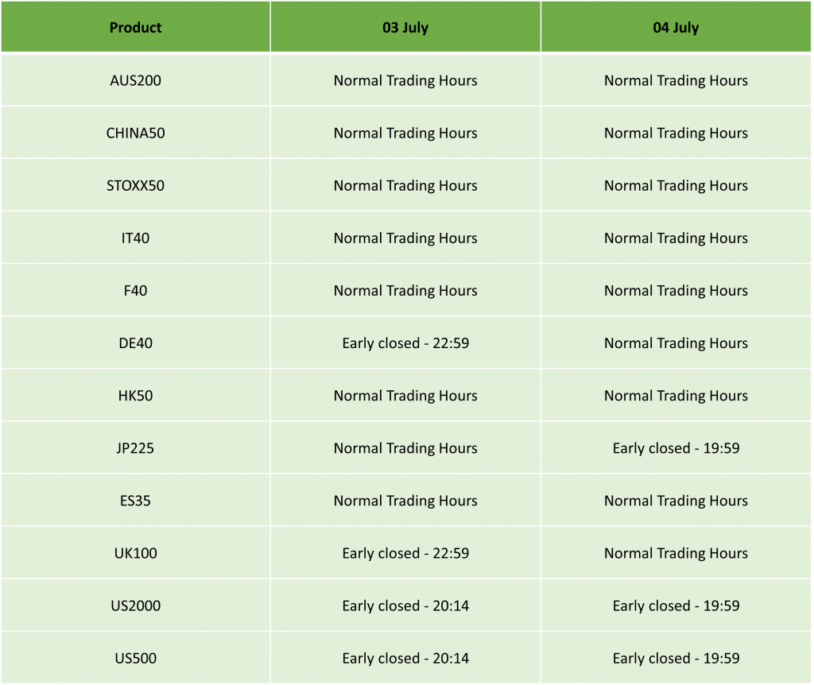Viewport: 814px width, 685px height.
Task: Select the HK50 product cell
Action: pos(135,396)
